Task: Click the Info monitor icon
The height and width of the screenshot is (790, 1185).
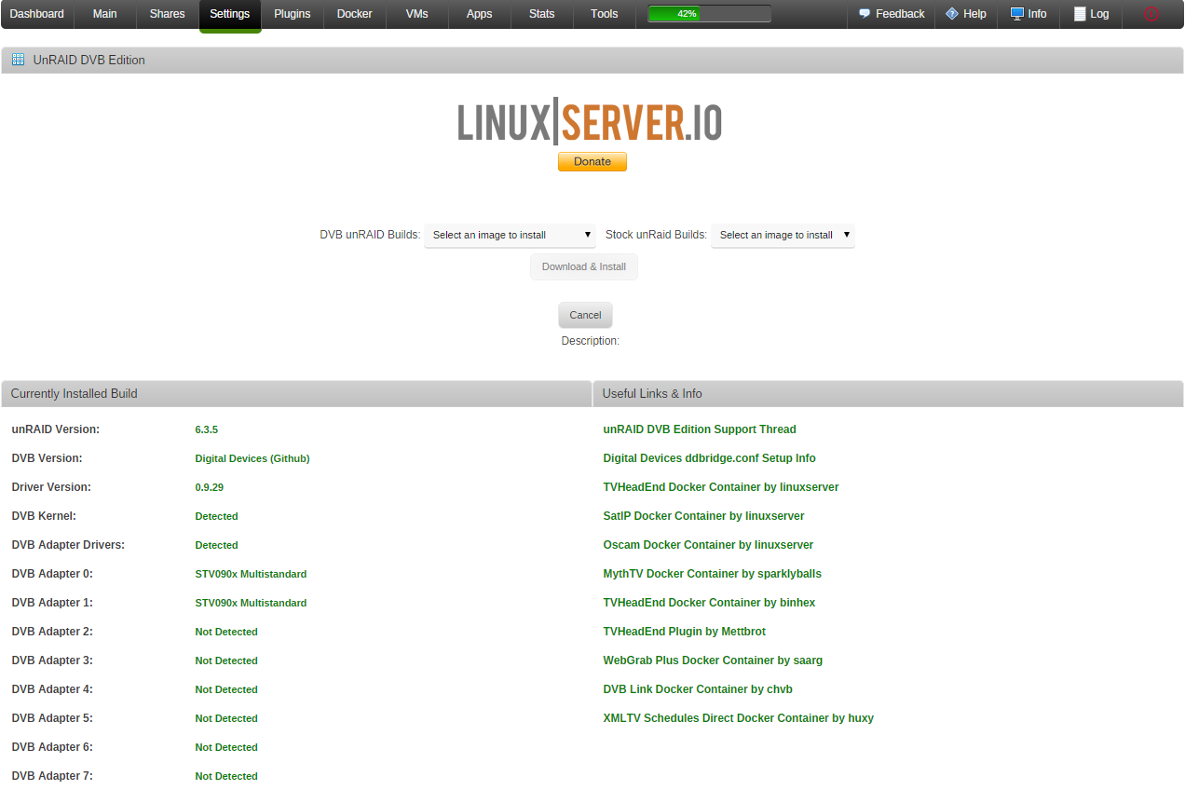Action: click(1017, 14)
